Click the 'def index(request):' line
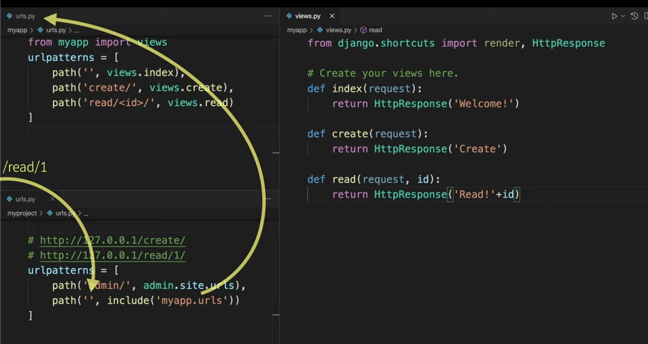This screenshot has height=344, width=648. [x=364, y=88]
